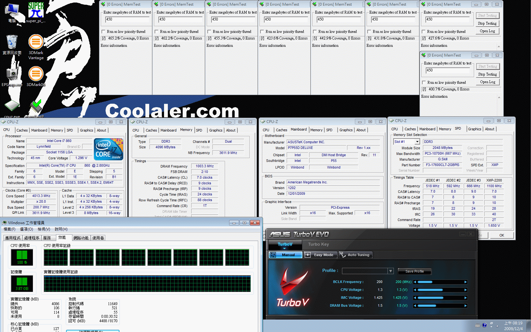531x332 pixels.
Task: Expand the TurboV Profile dropdown
Action: tap(391, 271)
